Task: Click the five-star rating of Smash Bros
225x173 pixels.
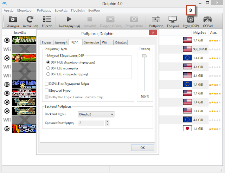Action: (215, 94)
